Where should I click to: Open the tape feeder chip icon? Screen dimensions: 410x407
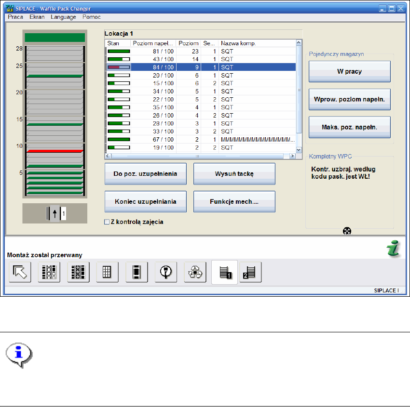[137, 272]
